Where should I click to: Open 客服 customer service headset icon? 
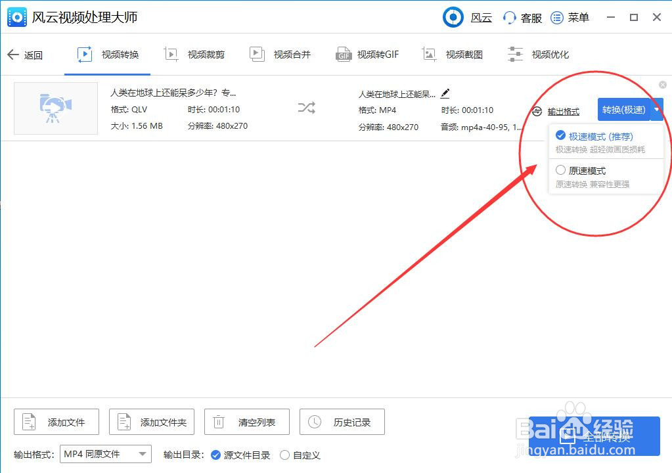[x=509, y=18]
